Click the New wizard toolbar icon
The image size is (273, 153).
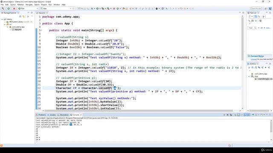pos(79,8)
